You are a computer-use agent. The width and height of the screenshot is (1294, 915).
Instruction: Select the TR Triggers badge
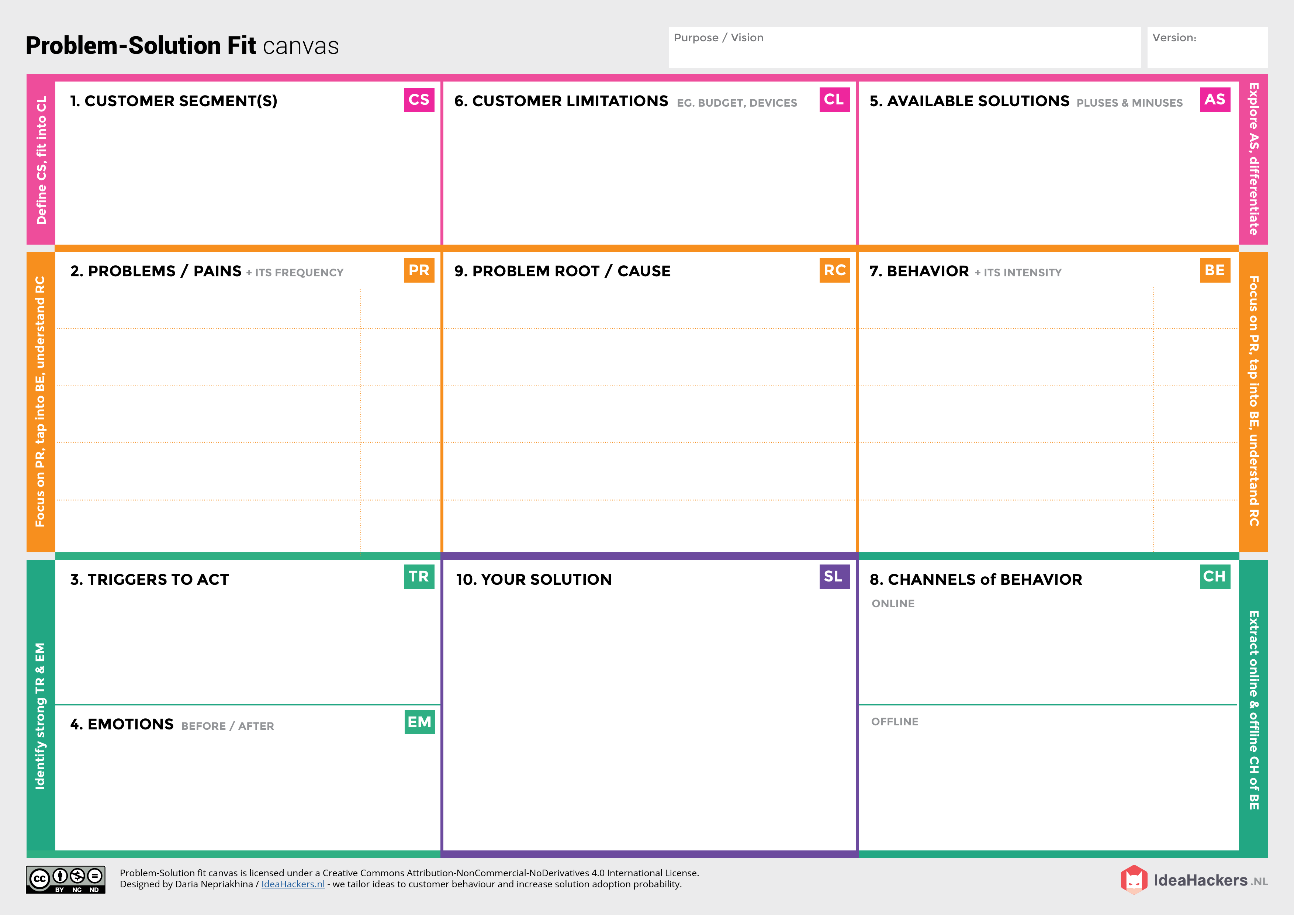[419, 577]
